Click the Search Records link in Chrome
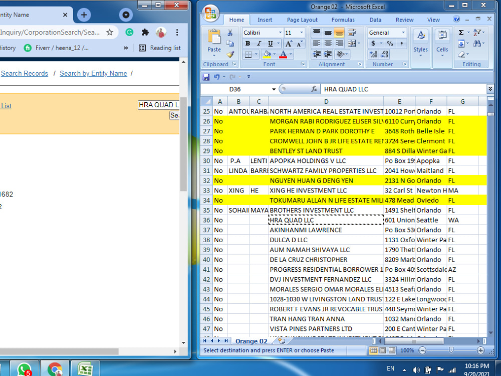The image size is (501, 376). 25,73
